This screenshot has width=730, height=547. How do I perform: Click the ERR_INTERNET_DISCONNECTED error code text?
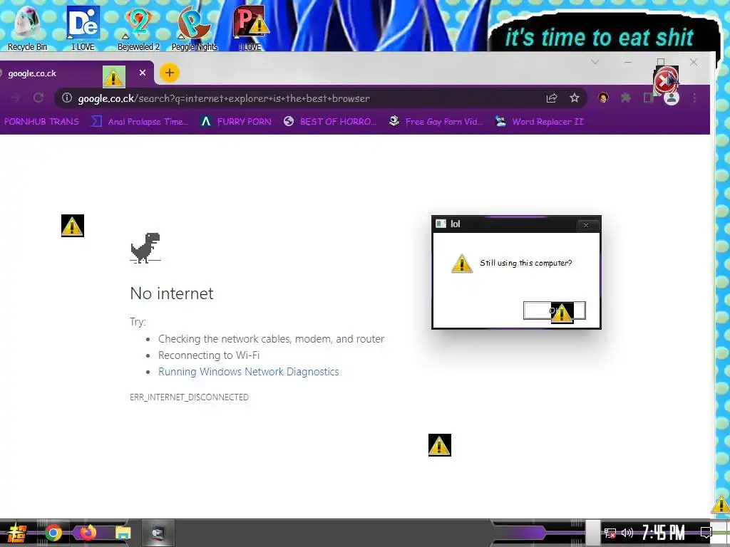tap(189, 397)
